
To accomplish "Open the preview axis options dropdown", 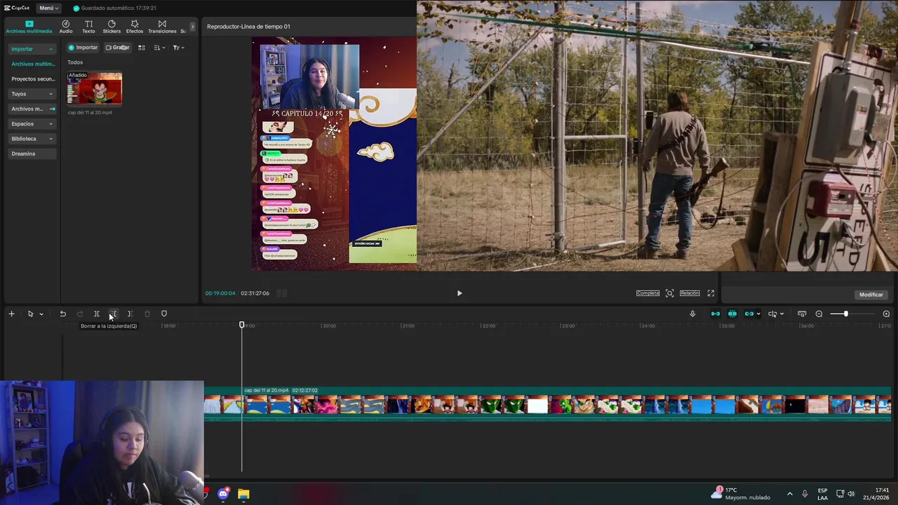I will point(782,314).
